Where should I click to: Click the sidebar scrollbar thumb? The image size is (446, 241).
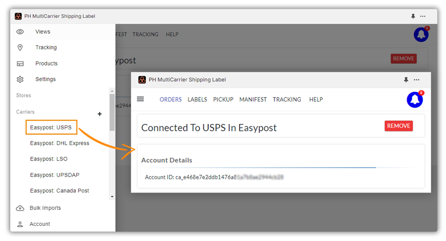tap(112, 112)
